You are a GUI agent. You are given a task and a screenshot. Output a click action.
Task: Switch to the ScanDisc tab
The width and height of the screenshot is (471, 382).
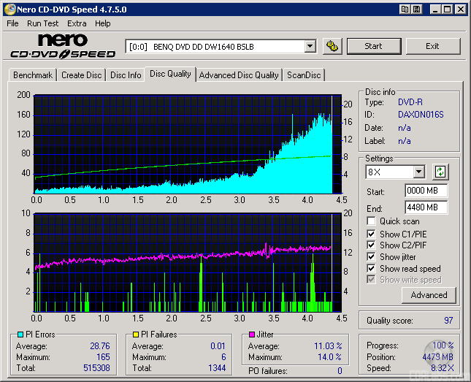click(x=303, y=75)
